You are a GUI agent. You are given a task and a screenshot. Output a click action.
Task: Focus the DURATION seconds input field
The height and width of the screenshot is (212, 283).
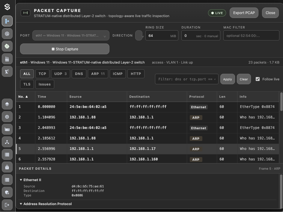[201, 35]
